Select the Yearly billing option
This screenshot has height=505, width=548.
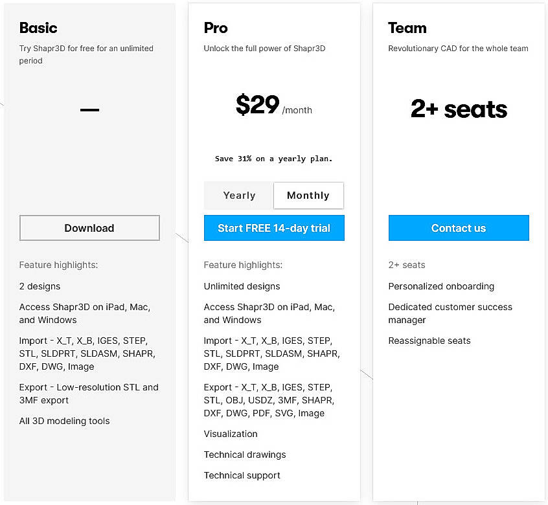click(x=239, y=195)
